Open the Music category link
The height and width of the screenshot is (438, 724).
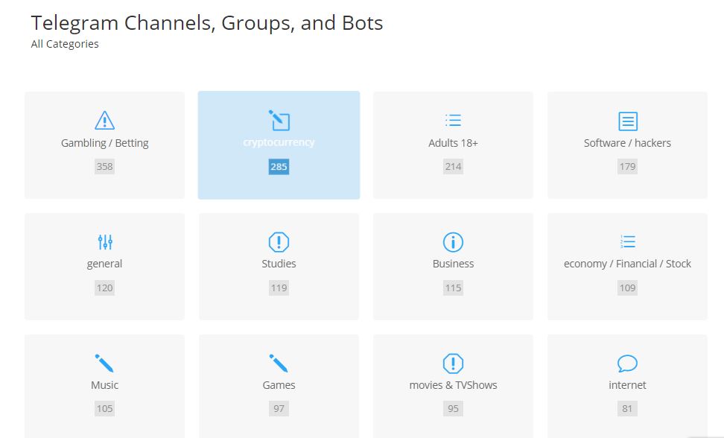(105, 385)
